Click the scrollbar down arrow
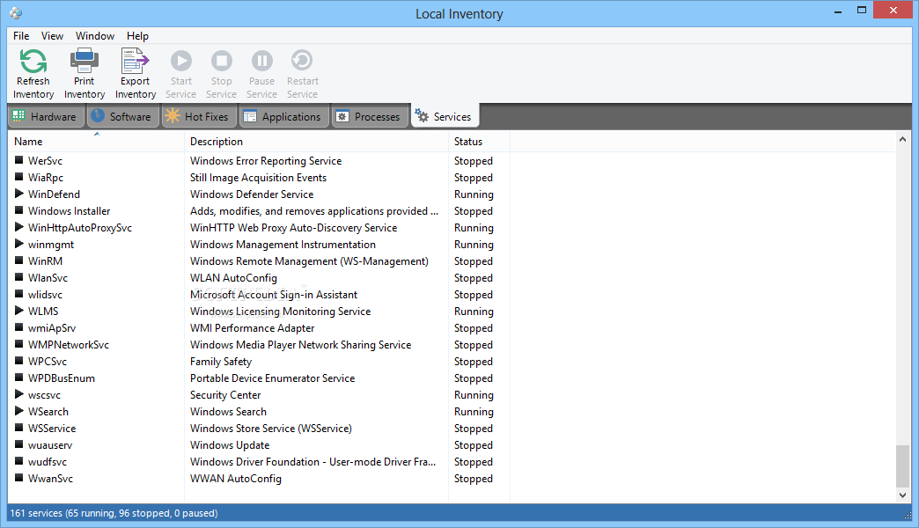Image resolution: width=919 pixels, height=528 pixels. (x=902, y=495)
